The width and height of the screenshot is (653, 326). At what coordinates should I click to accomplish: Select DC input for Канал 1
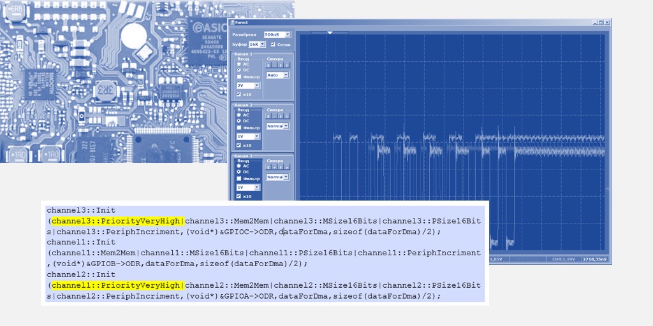(238, 70)
